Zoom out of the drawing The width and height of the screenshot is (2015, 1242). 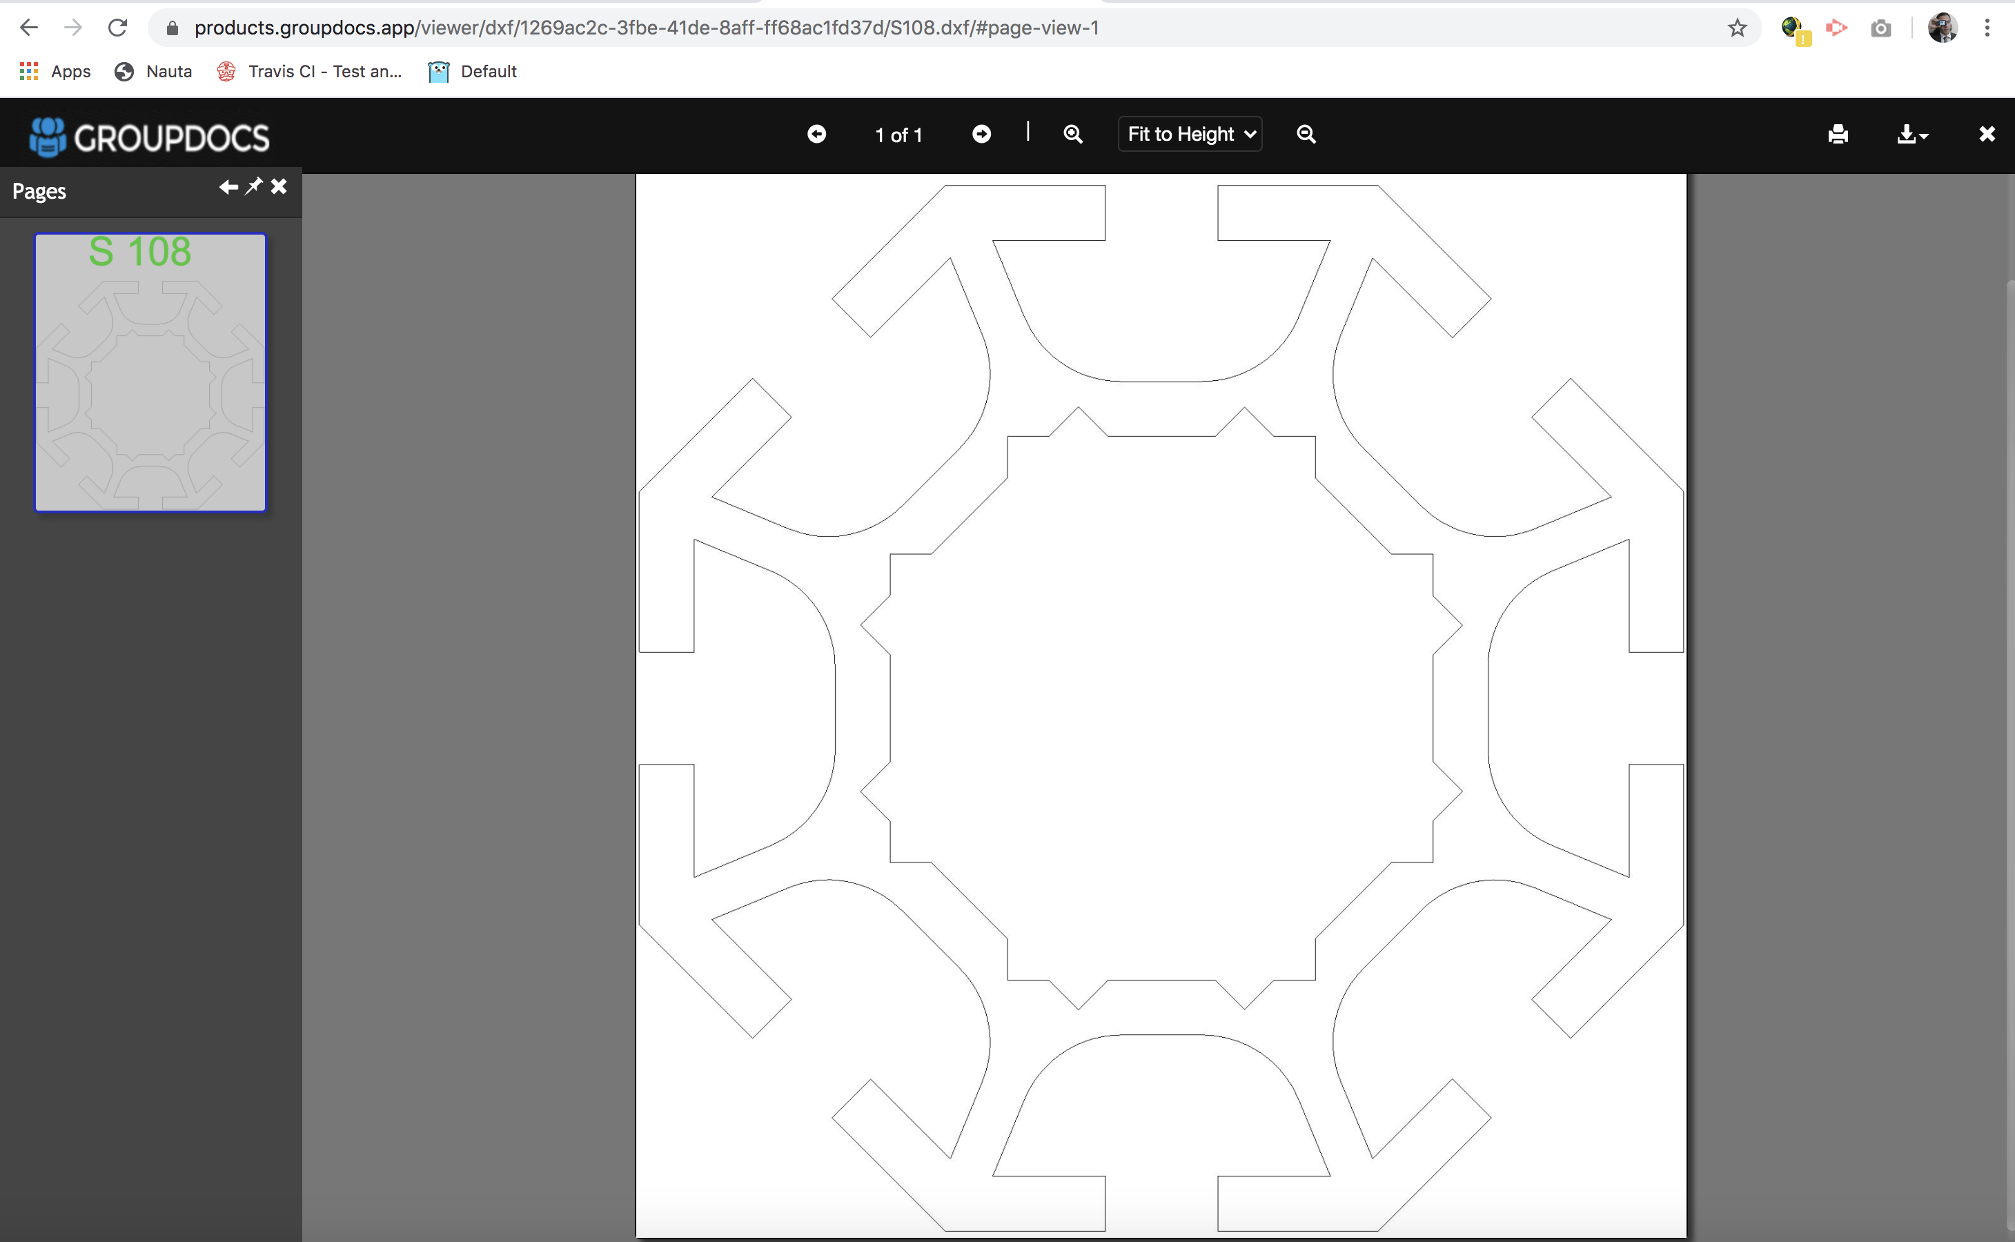[1306, 134]
